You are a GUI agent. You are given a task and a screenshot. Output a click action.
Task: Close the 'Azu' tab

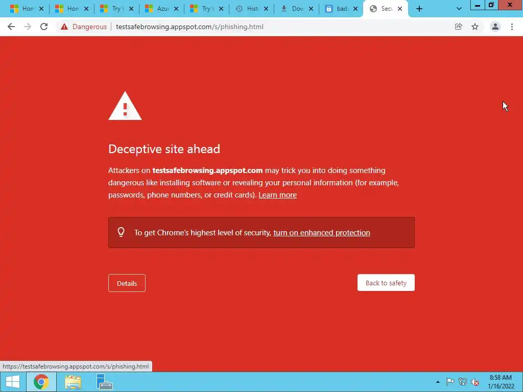176,9
